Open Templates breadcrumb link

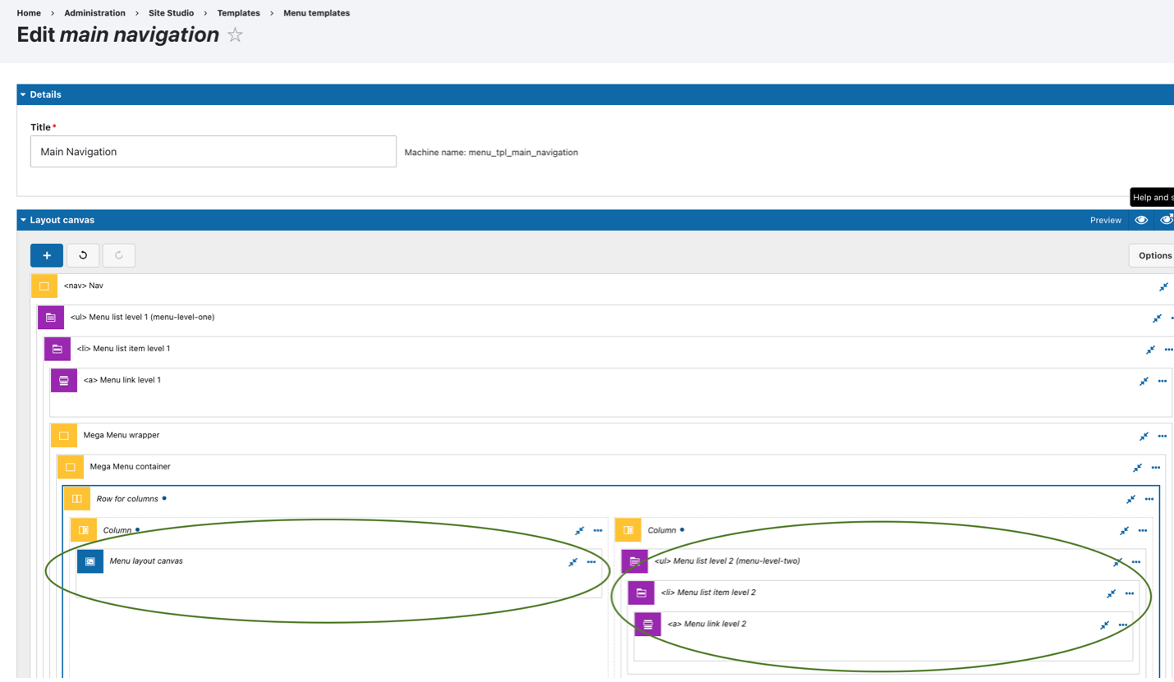click(238, 13)
